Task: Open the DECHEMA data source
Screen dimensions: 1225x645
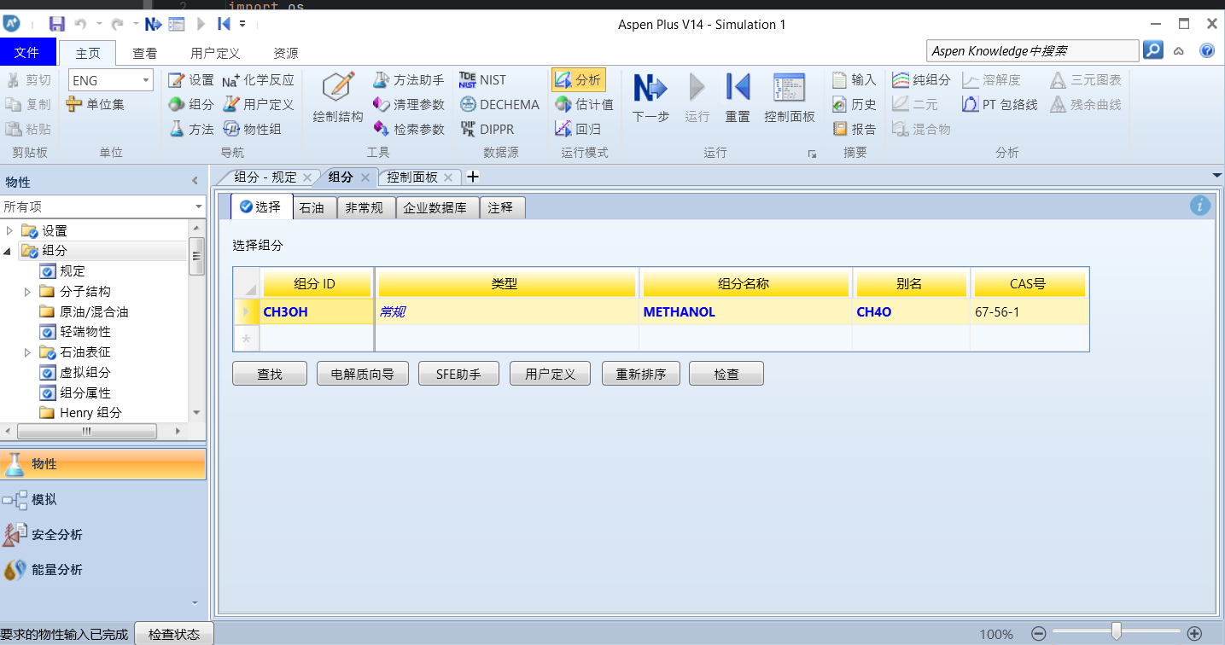Action: [x=468, y=105]
